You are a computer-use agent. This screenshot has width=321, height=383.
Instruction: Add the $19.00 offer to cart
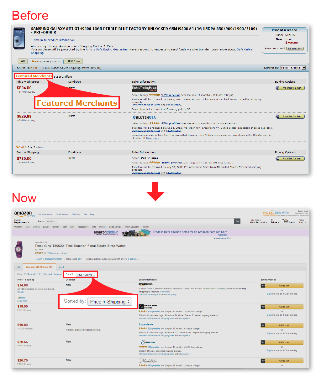pyautogui.click(x=282, y=307)
